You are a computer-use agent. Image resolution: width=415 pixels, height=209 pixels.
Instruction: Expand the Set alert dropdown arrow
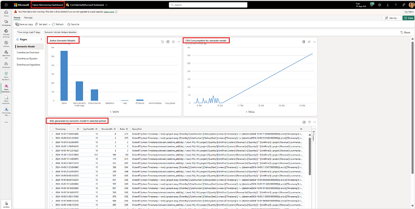(49, 24)
